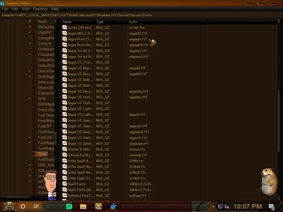Open the notification center icon
The height and width of the screenshot is (212, 283).
coord(272,207)
